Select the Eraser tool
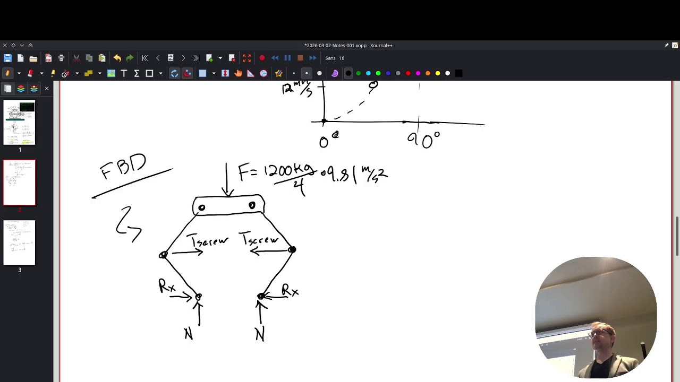Viewport: 680px width, 382px height. 30,73
